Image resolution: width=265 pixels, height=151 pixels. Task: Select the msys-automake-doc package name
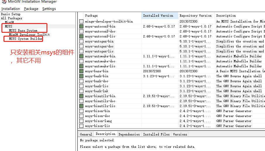pos(100,61)
